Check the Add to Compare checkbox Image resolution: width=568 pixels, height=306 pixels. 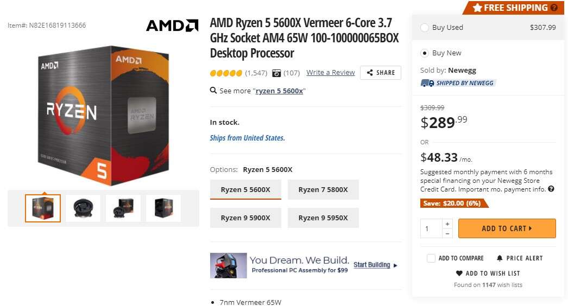coord(431,258)
